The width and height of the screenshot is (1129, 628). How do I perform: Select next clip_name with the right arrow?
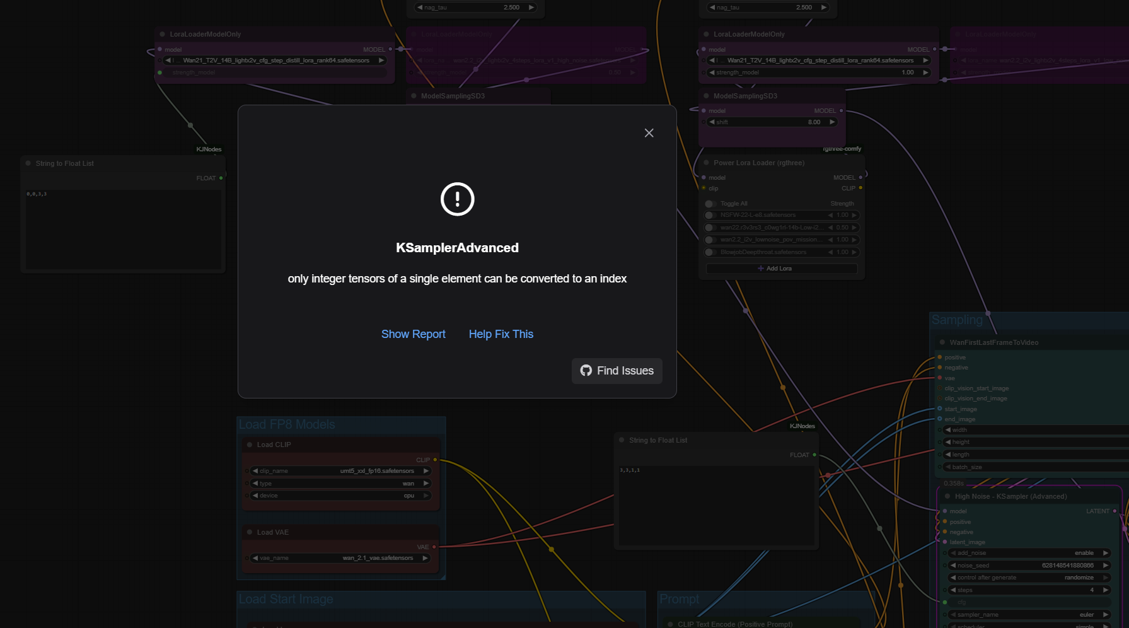[426, 471]
